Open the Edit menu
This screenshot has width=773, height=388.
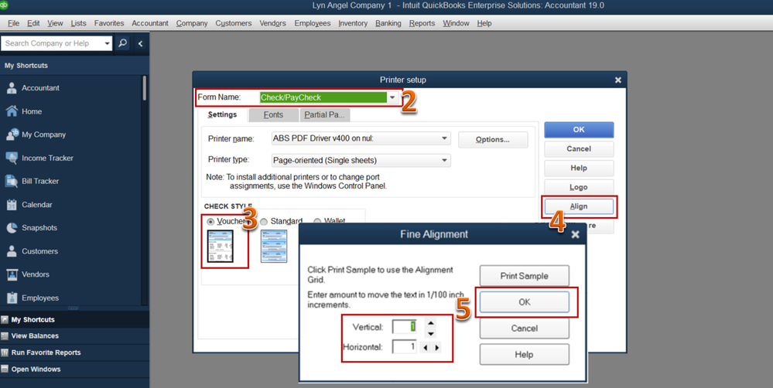click(x=33, y=23)
